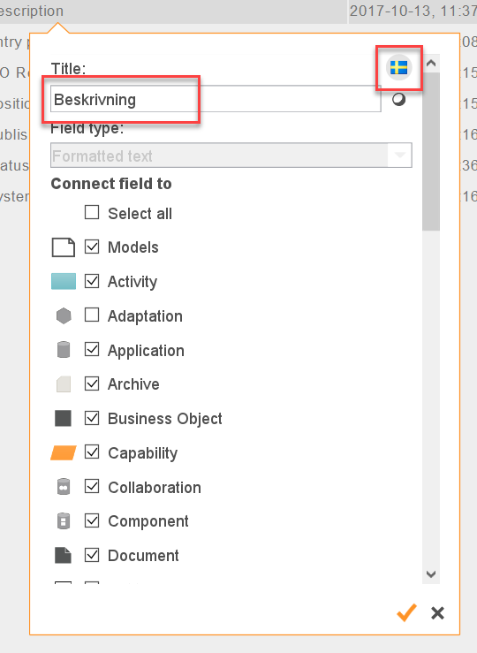Click the scrollbar down arrow
477x653 pixels.
pos(431,574)
